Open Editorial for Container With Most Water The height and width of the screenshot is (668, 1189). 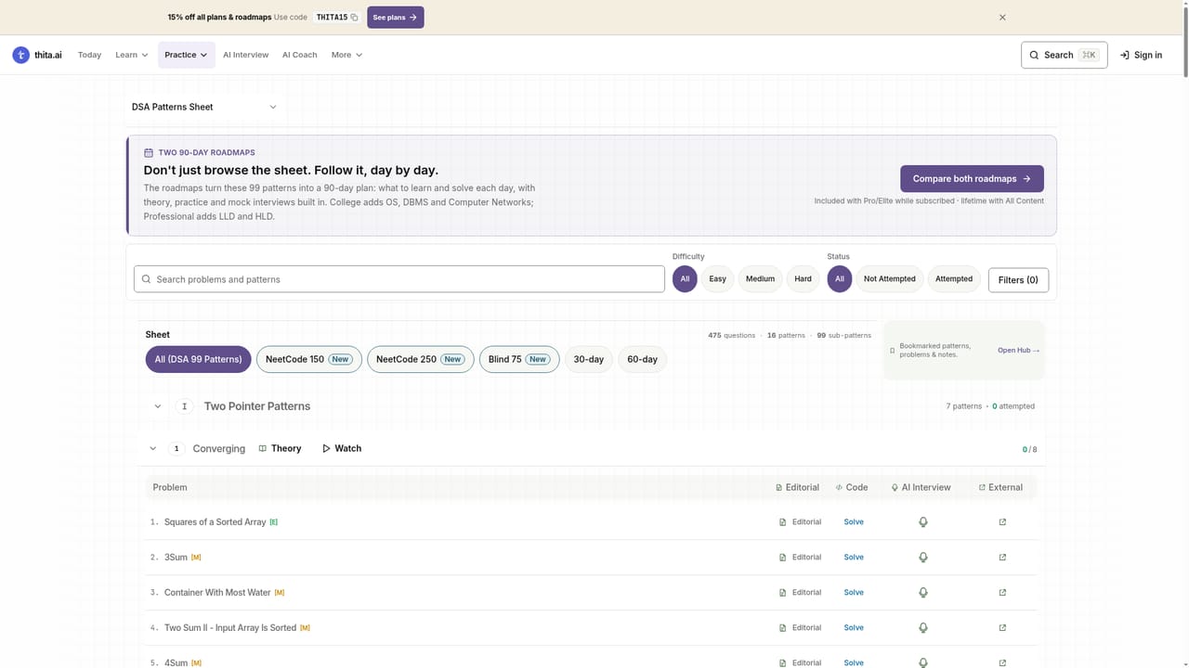tap(800, 593)
